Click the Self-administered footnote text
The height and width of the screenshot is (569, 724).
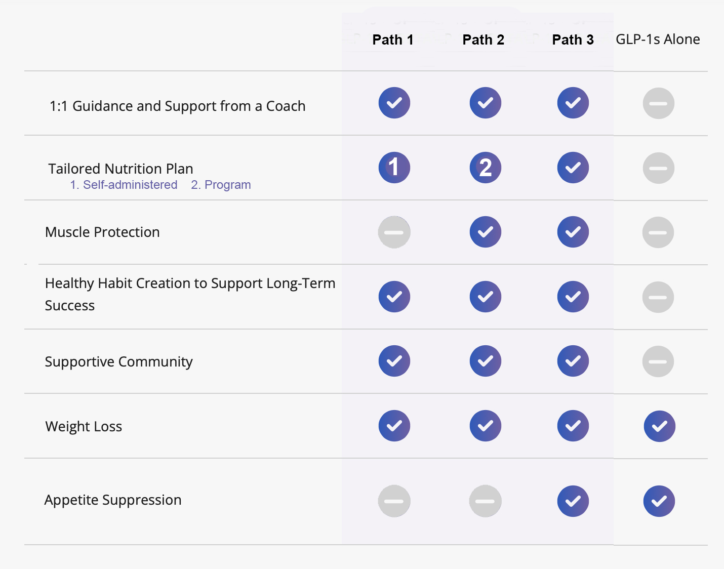tap(124, 185)
